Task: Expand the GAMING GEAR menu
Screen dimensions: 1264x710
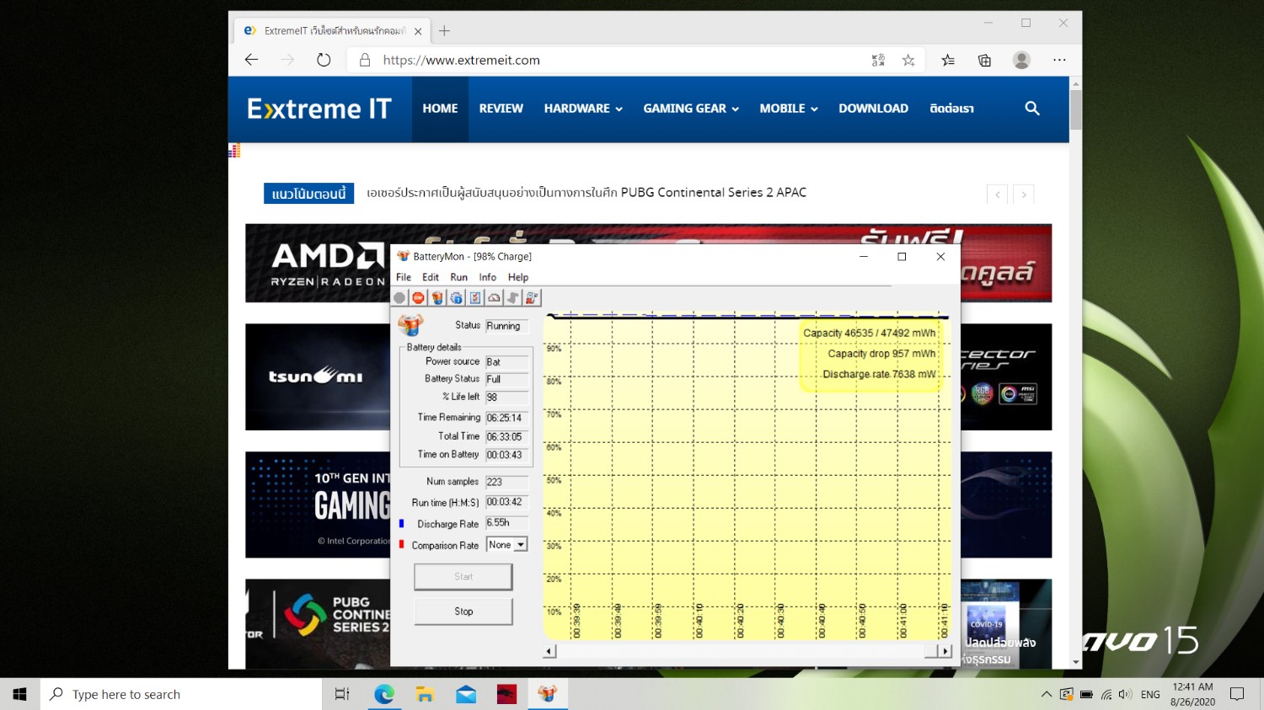Action: [x=691, y=109]
